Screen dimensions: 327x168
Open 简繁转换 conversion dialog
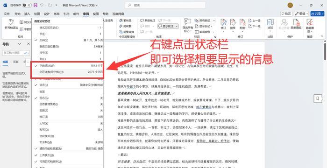pos(127,32)
